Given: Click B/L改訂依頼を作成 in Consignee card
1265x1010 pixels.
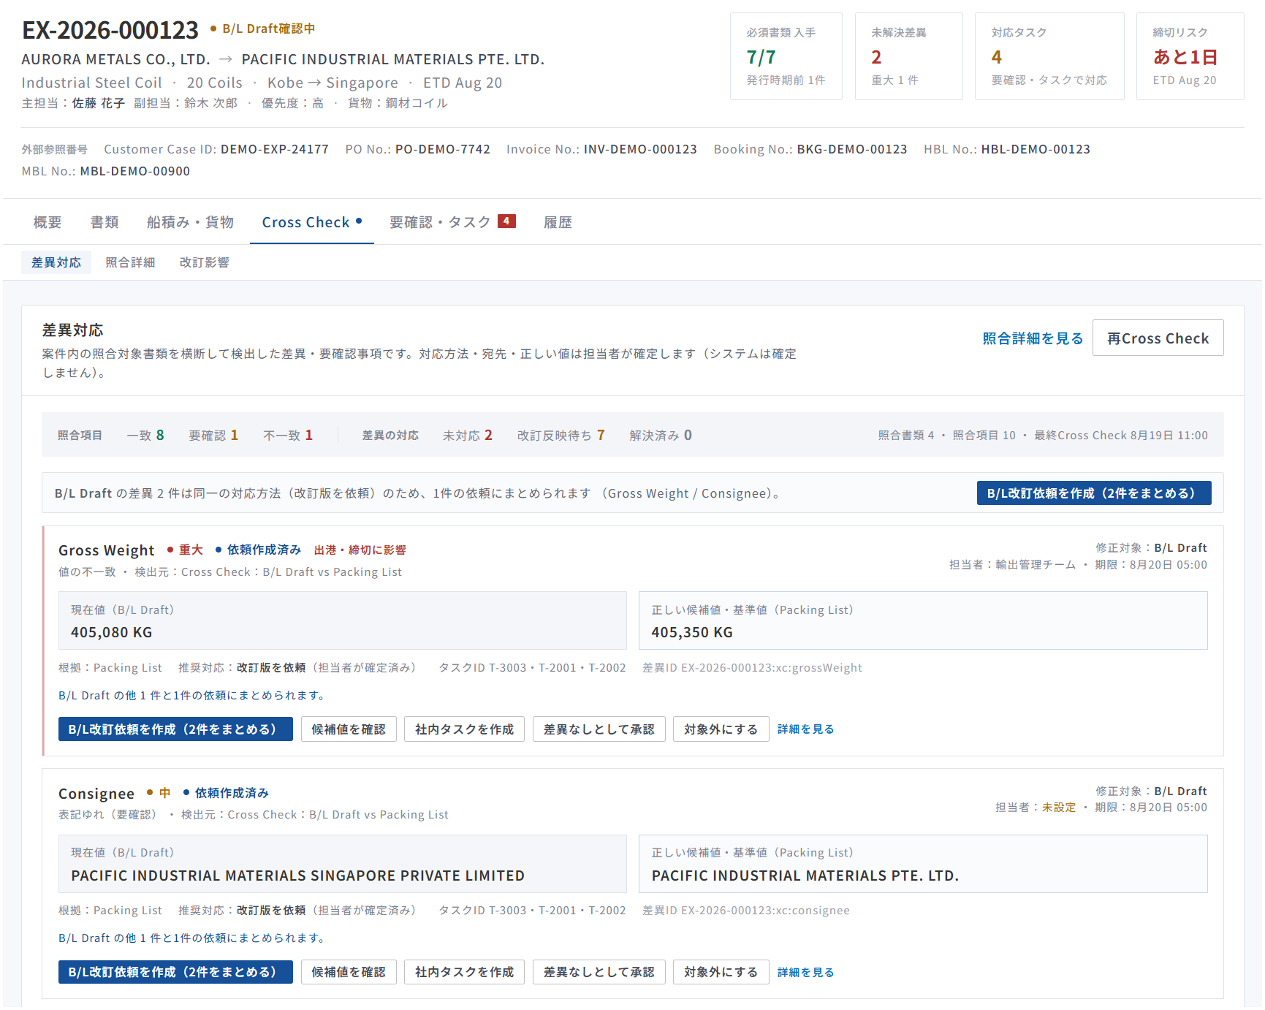Looking at the screenshot, I should tap(175, 972).
